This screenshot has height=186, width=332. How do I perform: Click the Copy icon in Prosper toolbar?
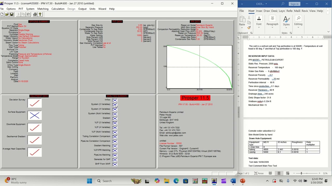pyautogui.click(x=23, y=14)
